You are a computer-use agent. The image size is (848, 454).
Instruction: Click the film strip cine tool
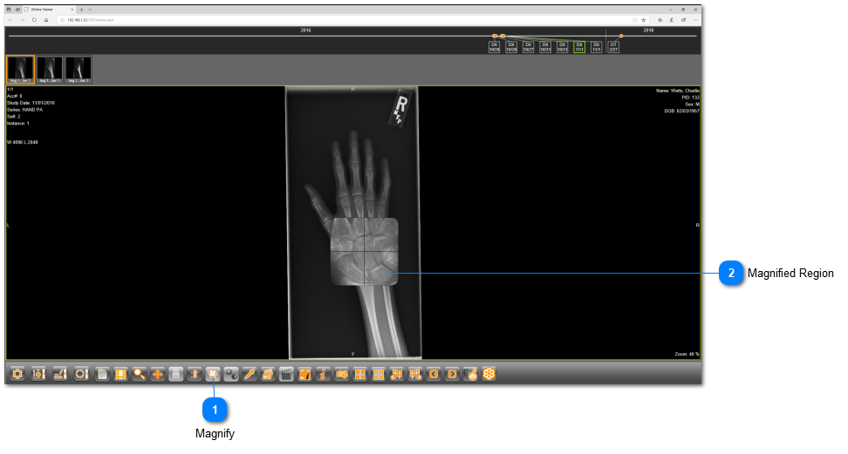point(120,374)
